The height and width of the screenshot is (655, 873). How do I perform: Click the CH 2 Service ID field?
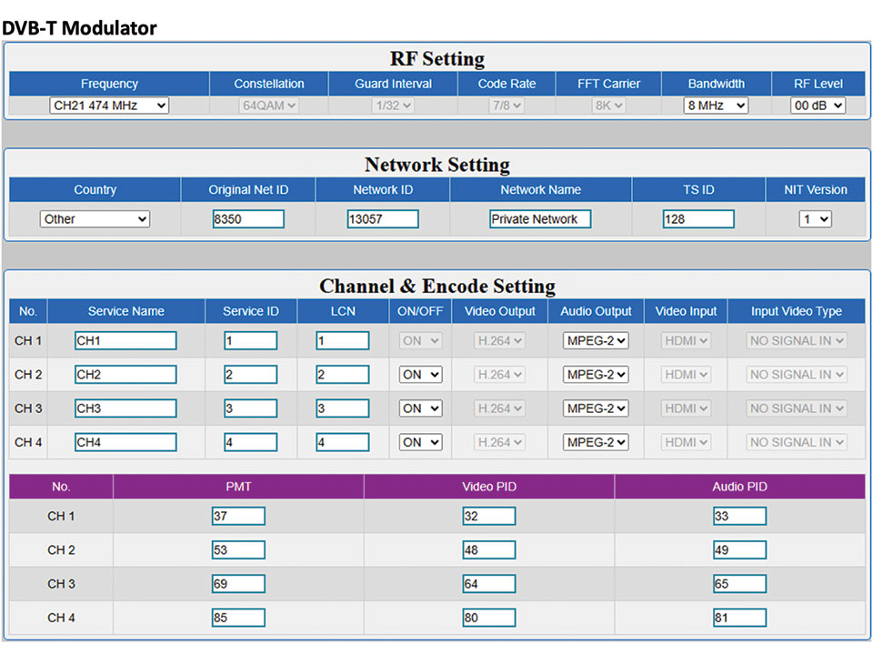click(250, 375)
